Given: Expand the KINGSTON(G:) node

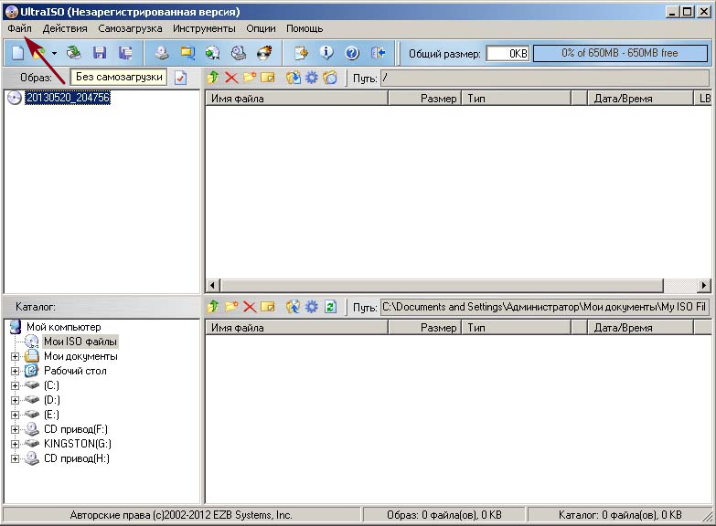Looking at the screenshot, I should [15, 444].
